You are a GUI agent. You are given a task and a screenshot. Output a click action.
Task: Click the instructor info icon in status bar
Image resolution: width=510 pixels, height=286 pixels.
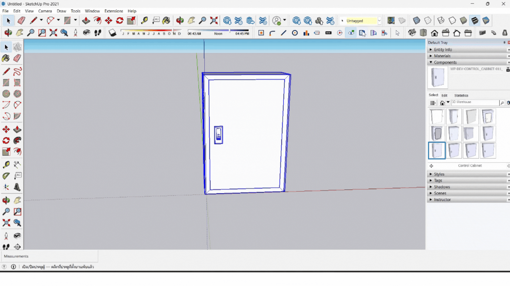pos(14,267)
